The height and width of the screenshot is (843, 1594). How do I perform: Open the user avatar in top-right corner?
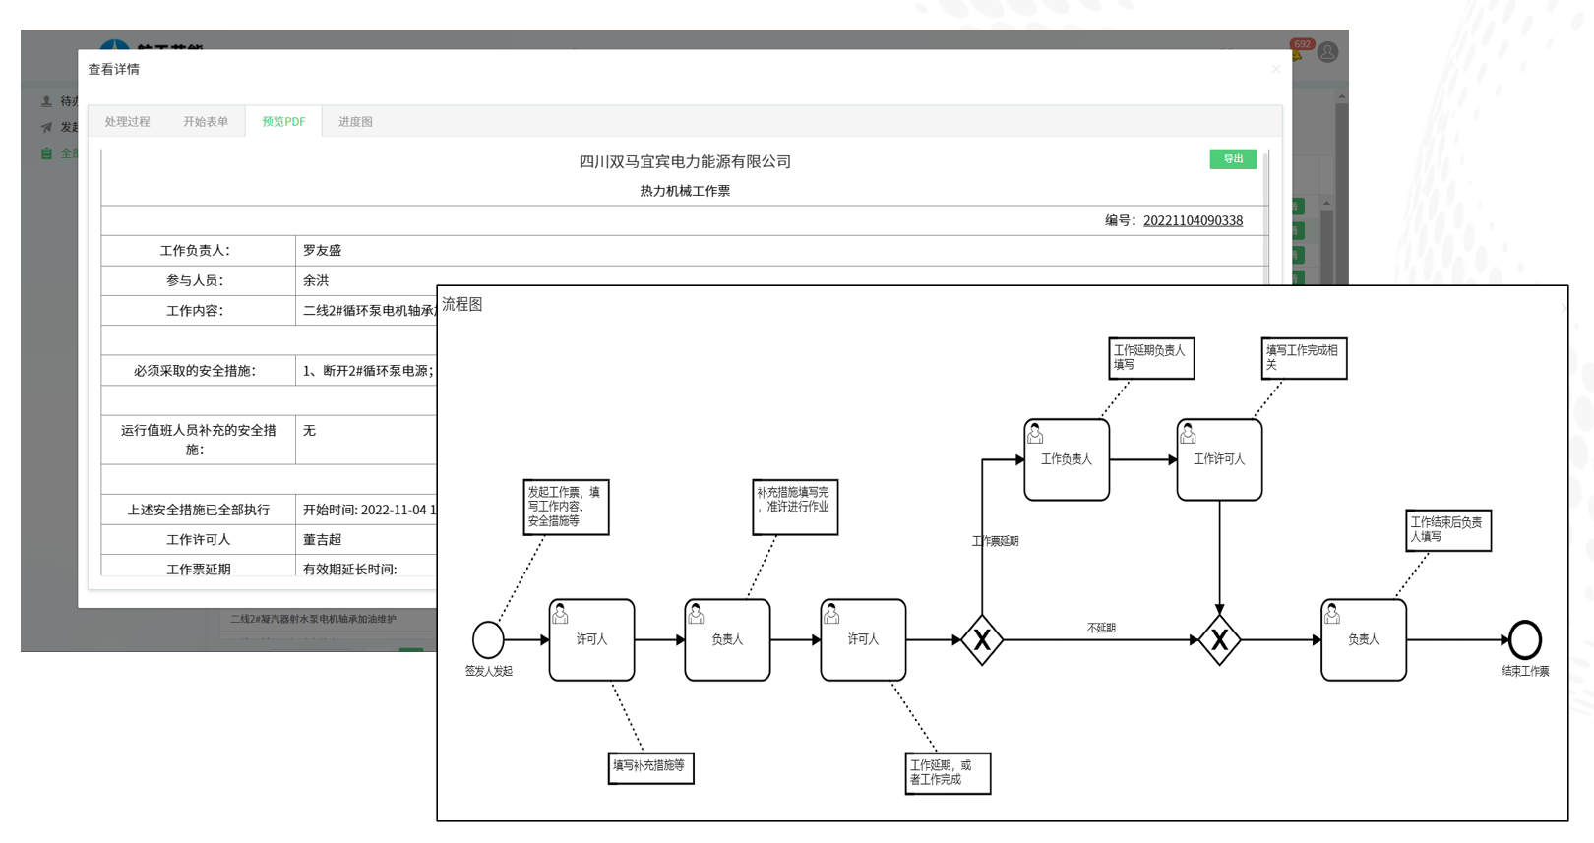click(1327, 52)
